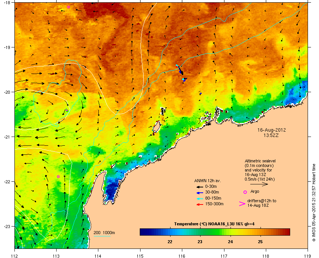Click the 'Argo' legend label
319x258 pixels.
[255, 192]
